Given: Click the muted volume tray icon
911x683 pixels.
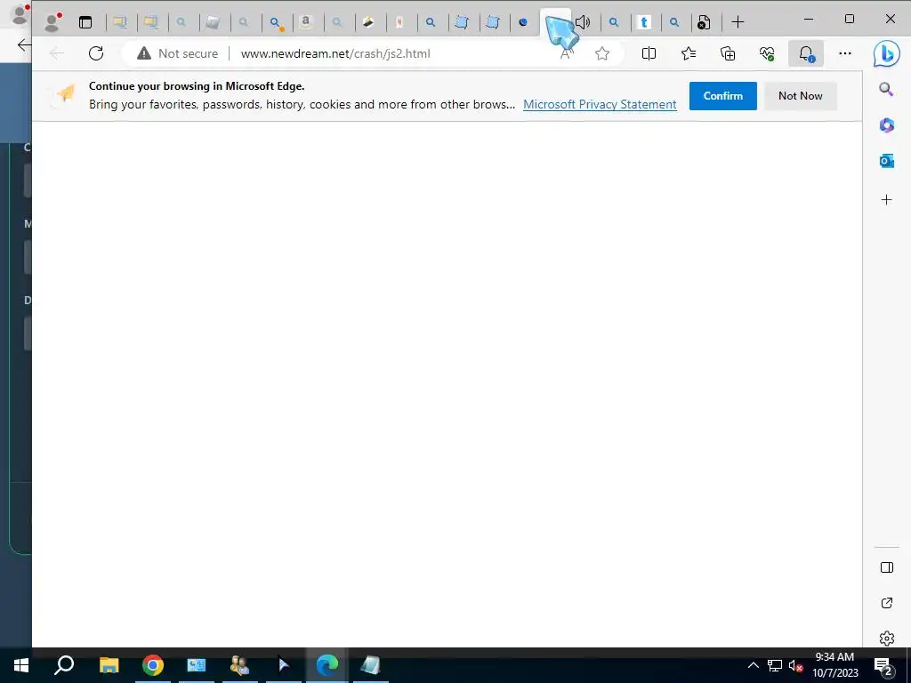Looking at the screenshot, I should pos(795,665).
